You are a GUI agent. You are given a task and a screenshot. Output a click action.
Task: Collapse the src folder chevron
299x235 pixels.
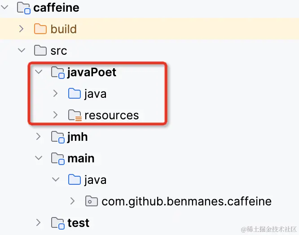(22, 51)
